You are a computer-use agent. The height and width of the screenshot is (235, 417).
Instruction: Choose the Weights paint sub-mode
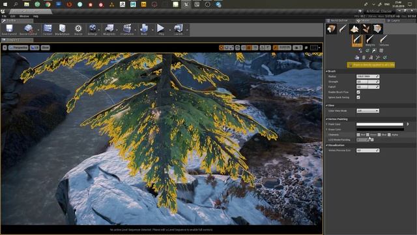(x=370, y=40)
